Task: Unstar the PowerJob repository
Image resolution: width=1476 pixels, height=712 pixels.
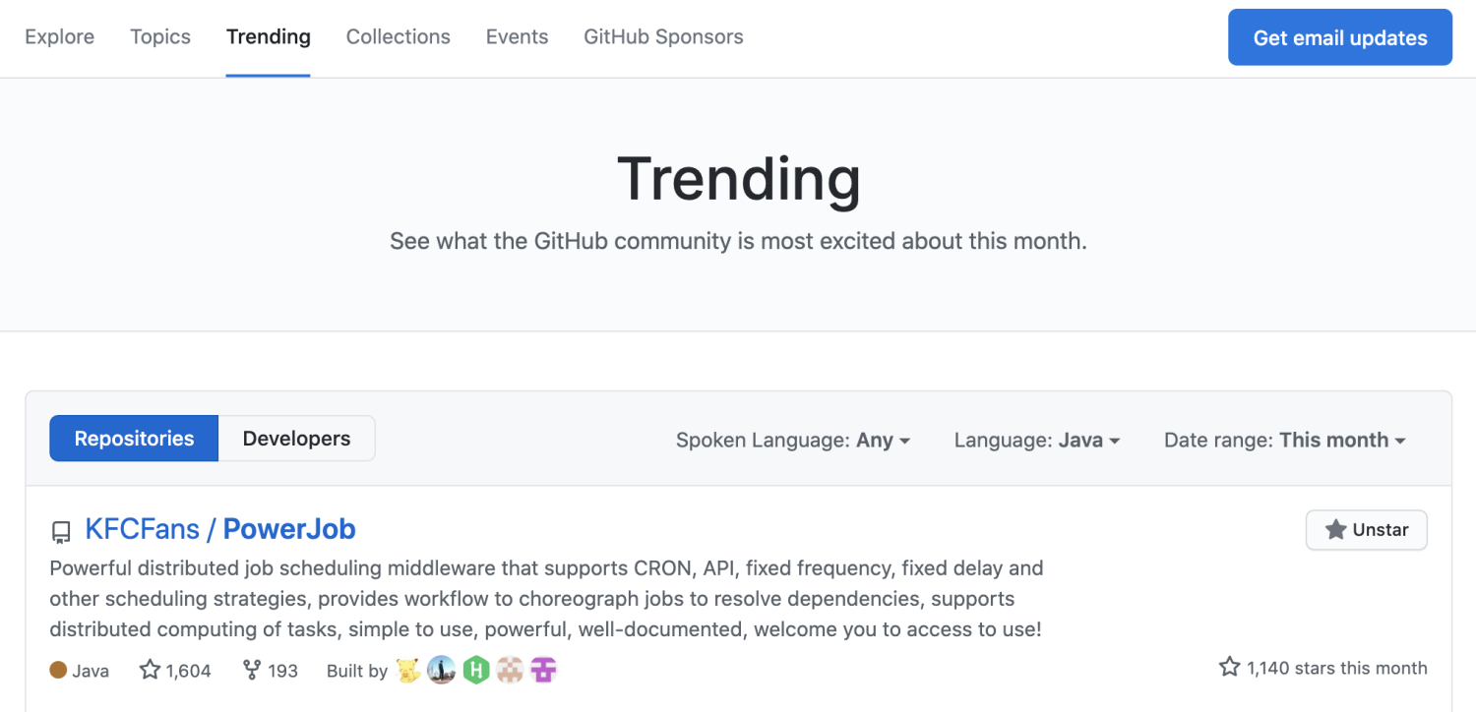Action: 1366,530
